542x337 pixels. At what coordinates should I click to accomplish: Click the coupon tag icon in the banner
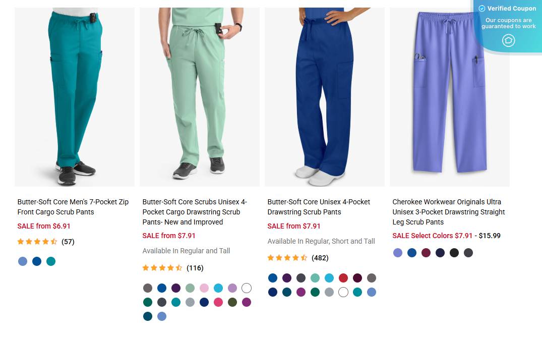pos(509,40)
